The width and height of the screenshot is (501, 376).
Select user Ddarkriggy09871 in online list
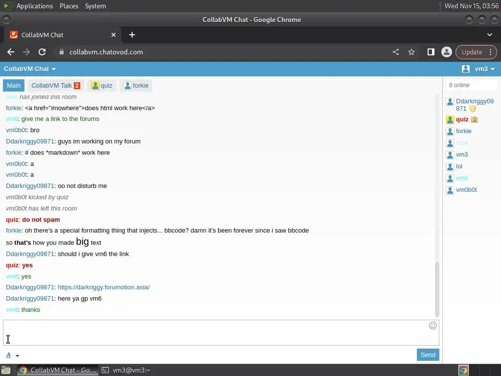[x=475, y=105]
